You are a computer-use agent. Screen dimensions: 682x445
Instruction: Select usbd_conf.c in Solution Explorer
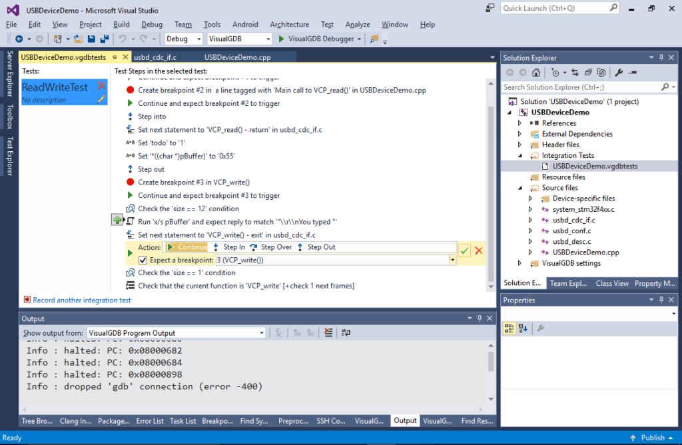click(571, 231)
